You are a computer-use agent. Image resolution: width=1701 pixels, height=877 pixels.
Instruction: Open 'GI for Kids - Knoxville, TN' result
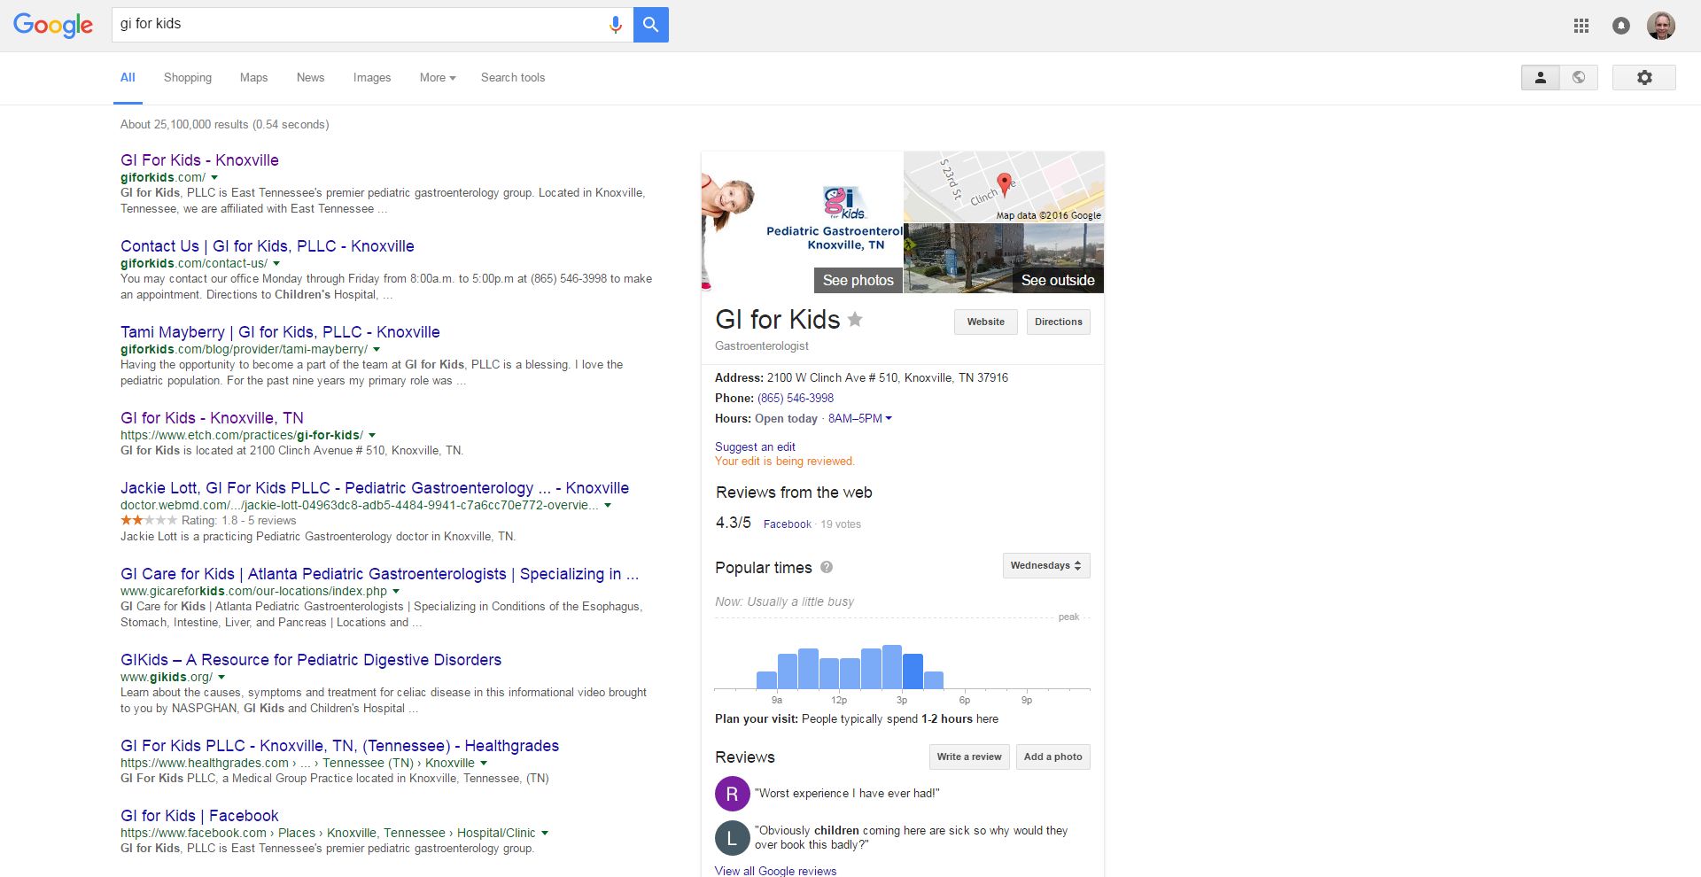[212, 418]
